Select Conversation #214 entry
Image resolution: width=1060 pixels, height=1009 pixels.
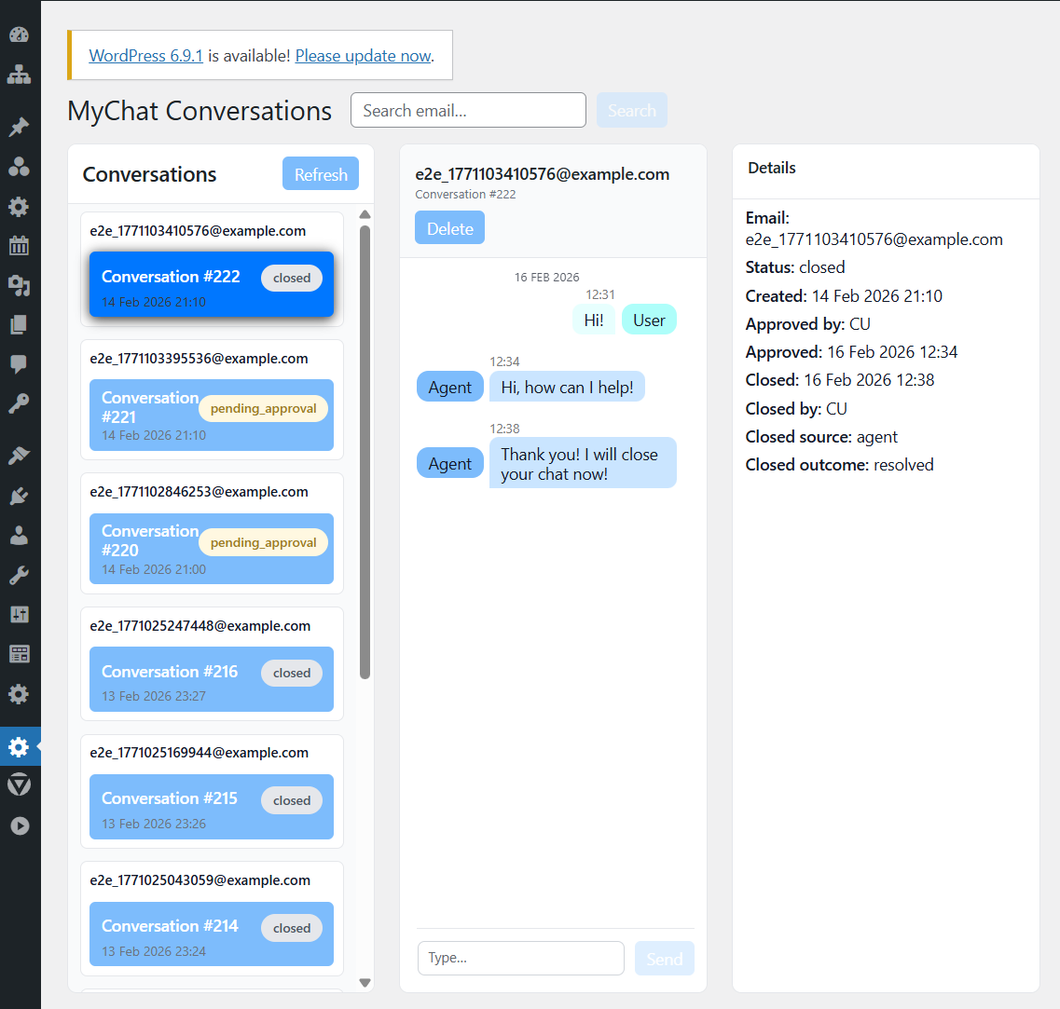[x=212, y=934]
